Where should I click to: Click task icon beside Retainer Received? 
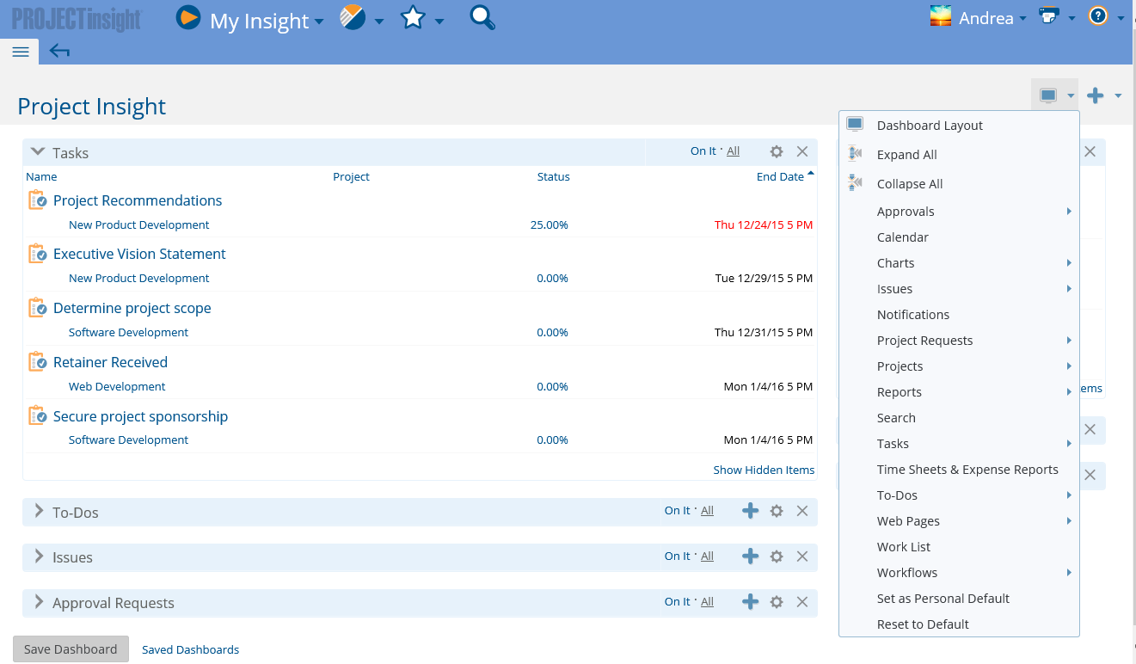click(37, 362)
